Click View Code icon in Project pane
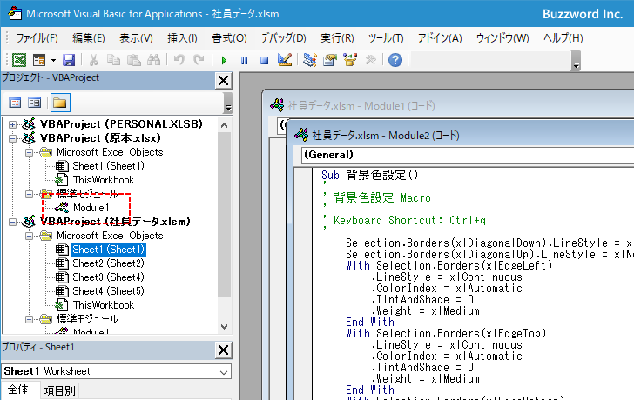 (15, 103)
